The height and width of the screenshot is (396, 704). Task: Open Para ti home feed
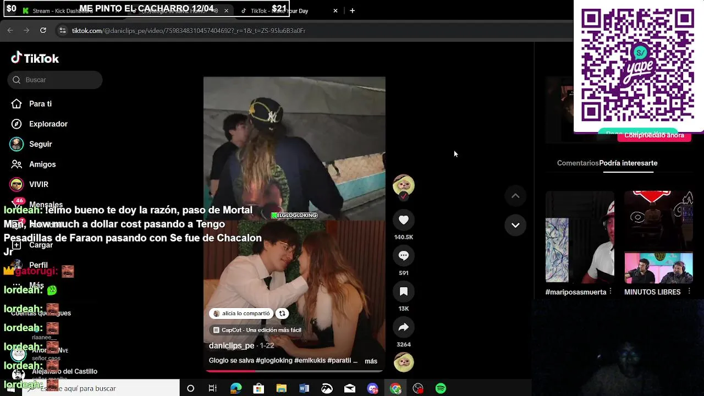(40, 104)
